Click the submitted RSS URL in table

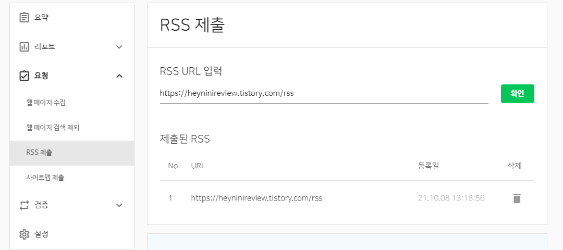256,198
